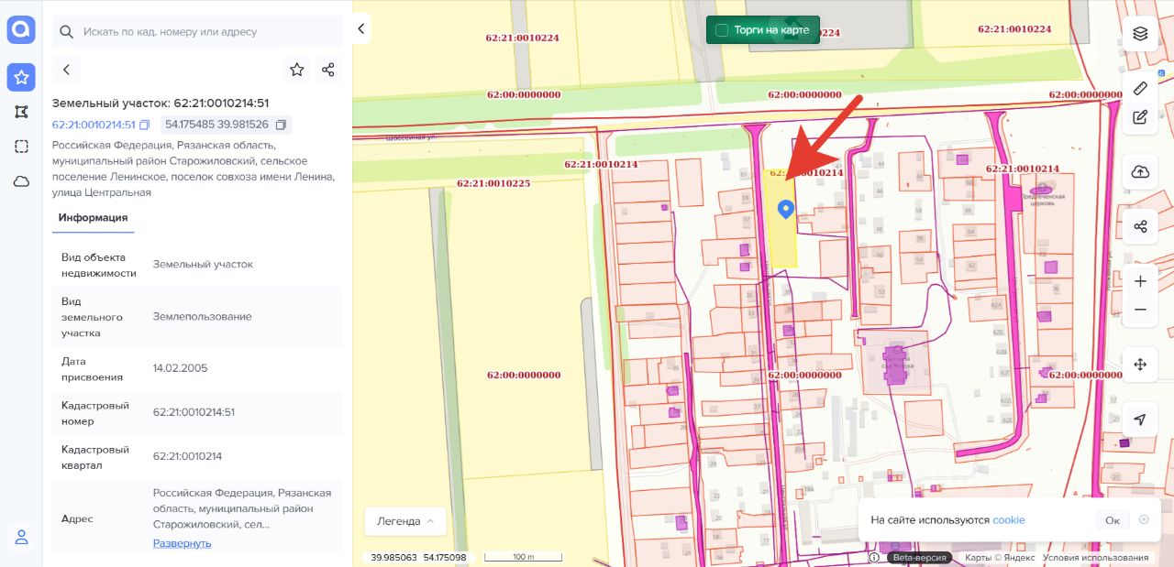Accept cookies with Ок button
The image size is (1174, 567).
click(x=1113, y=520)
